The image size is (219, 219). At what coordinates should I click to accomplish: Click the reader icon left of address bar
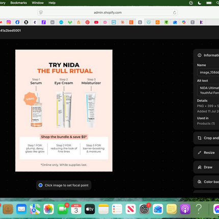tap(41, 12)
